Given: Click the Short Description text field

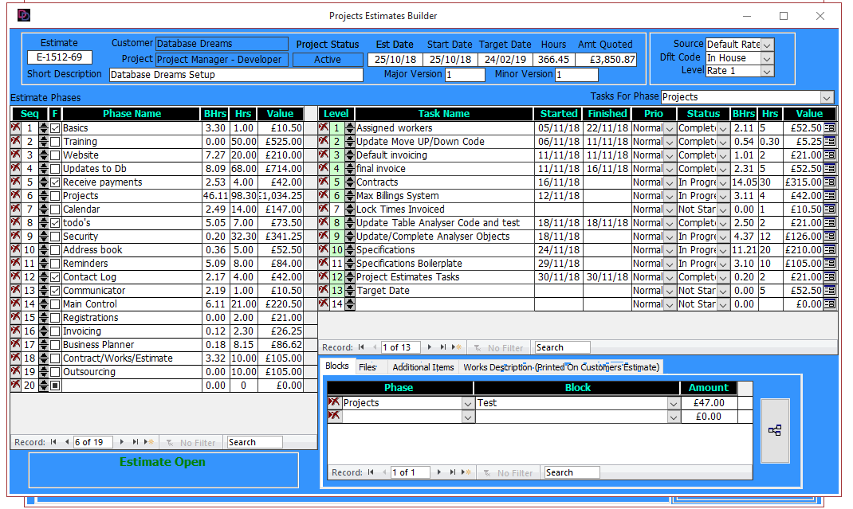Looking at the screenshot, I should click(x=235, y=75).
